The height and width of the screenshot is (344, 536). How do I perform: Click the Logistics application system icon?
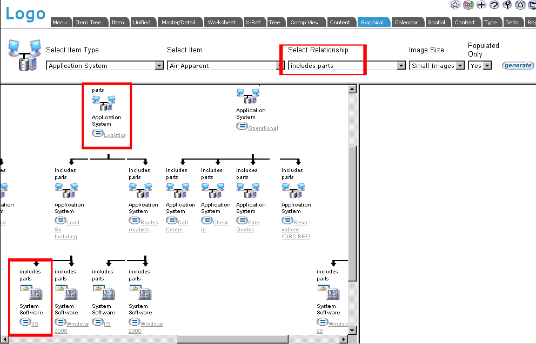coord(104,103)
